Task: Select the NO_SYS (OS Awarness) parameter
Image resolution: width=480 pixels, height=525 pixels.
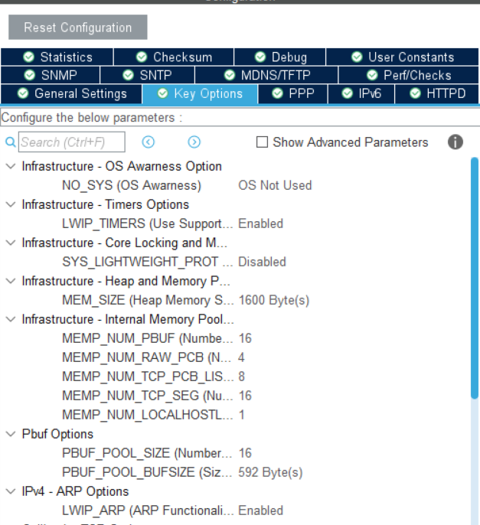Action: click(x=132, y=185)
